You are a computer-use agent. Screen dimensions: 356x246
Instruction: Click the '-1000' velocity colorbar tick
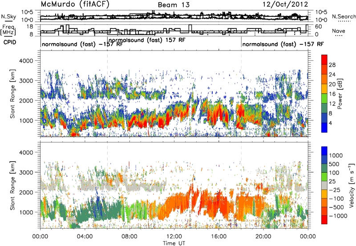[x=338, y=216]
